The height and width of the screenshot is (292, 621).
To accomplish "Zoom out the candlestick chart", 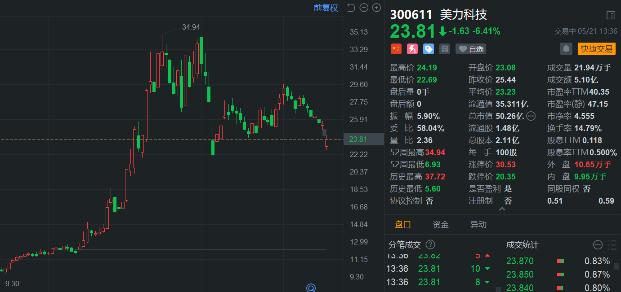I will pos(364,8).
